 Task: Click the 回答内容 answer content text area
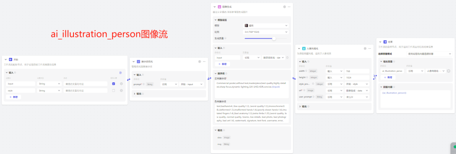coord(415,99)
